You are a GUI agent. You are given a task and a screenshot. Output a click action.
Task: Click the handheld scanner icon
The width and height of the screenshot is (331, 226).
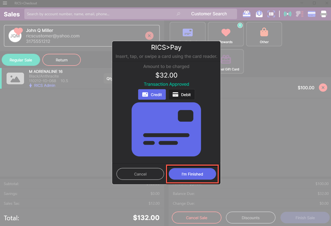click(x=300, y=14)
